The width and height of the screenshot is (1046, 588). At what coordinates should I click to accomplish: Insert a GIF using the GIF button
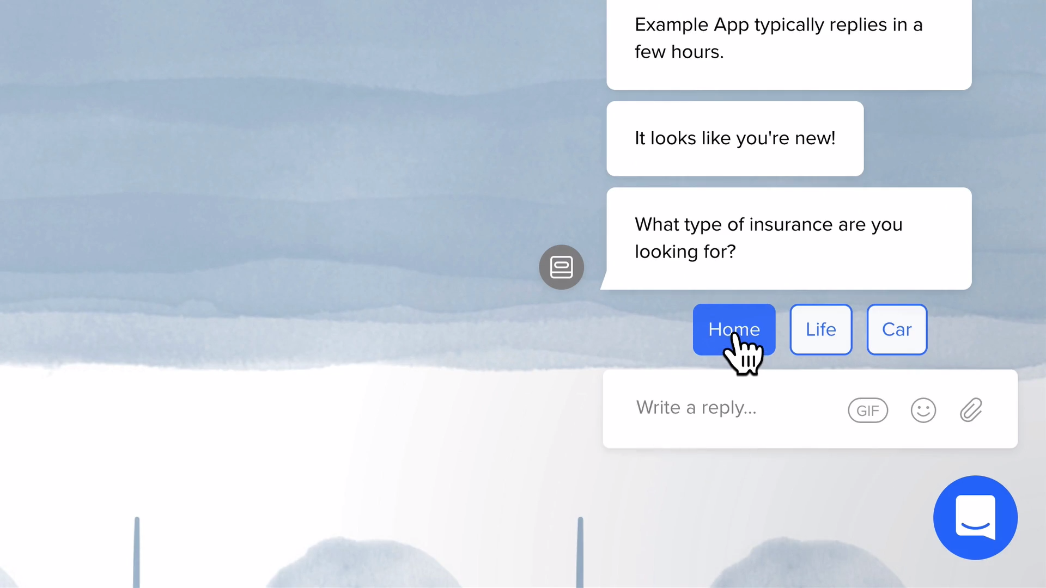click(x=868, y=411)
